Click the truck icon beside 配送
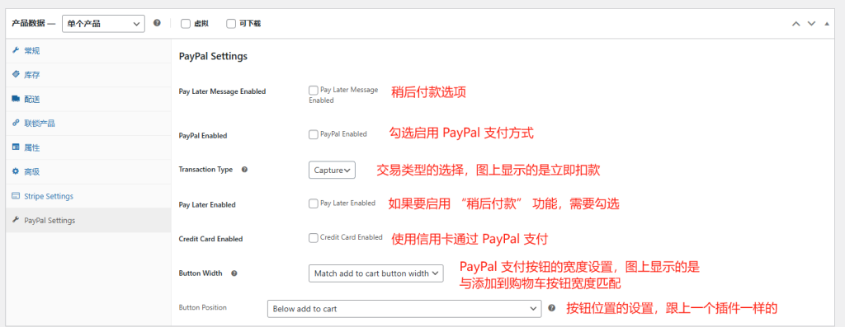845x327 pixels. tap(16, 99)
